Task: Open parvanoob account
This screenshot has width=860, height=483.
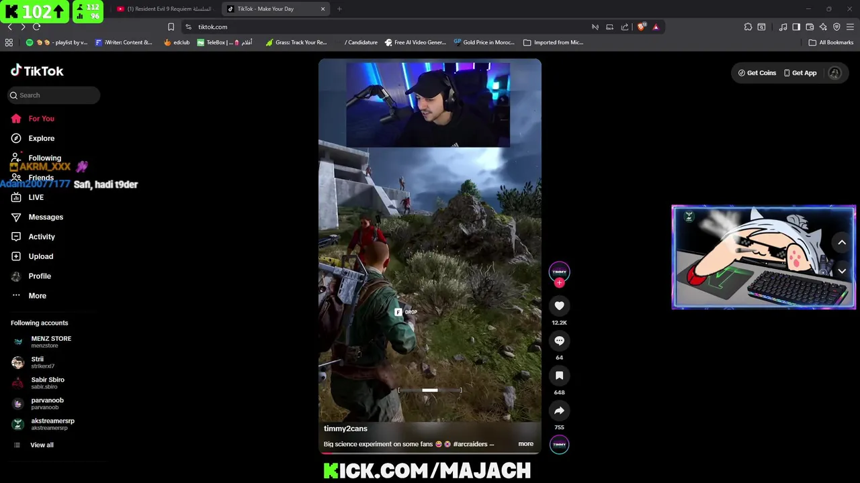Action: [38, 403]
